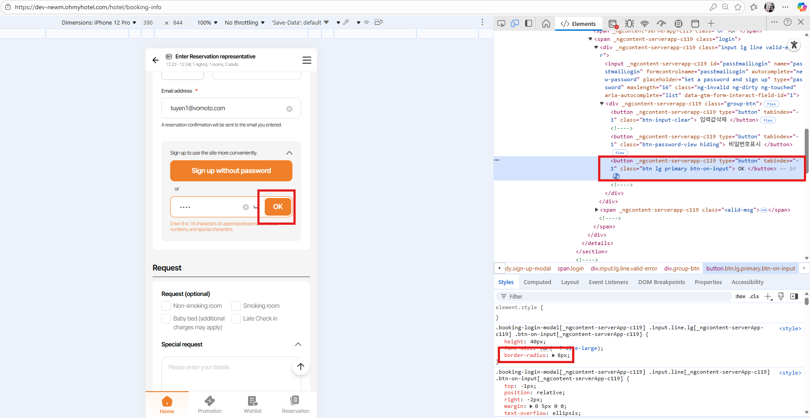Toggle the :hov element state button

pos(740,297)
